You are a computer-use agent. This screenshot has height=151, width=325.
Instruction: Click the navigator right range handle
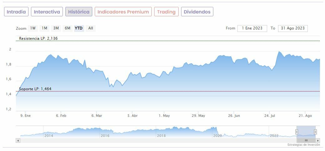[315, 132]
